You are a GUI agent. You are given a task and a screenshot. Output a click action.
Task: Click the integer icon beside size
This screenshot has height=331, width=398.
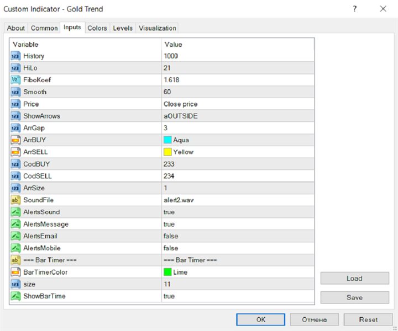(x=15, y=284)
